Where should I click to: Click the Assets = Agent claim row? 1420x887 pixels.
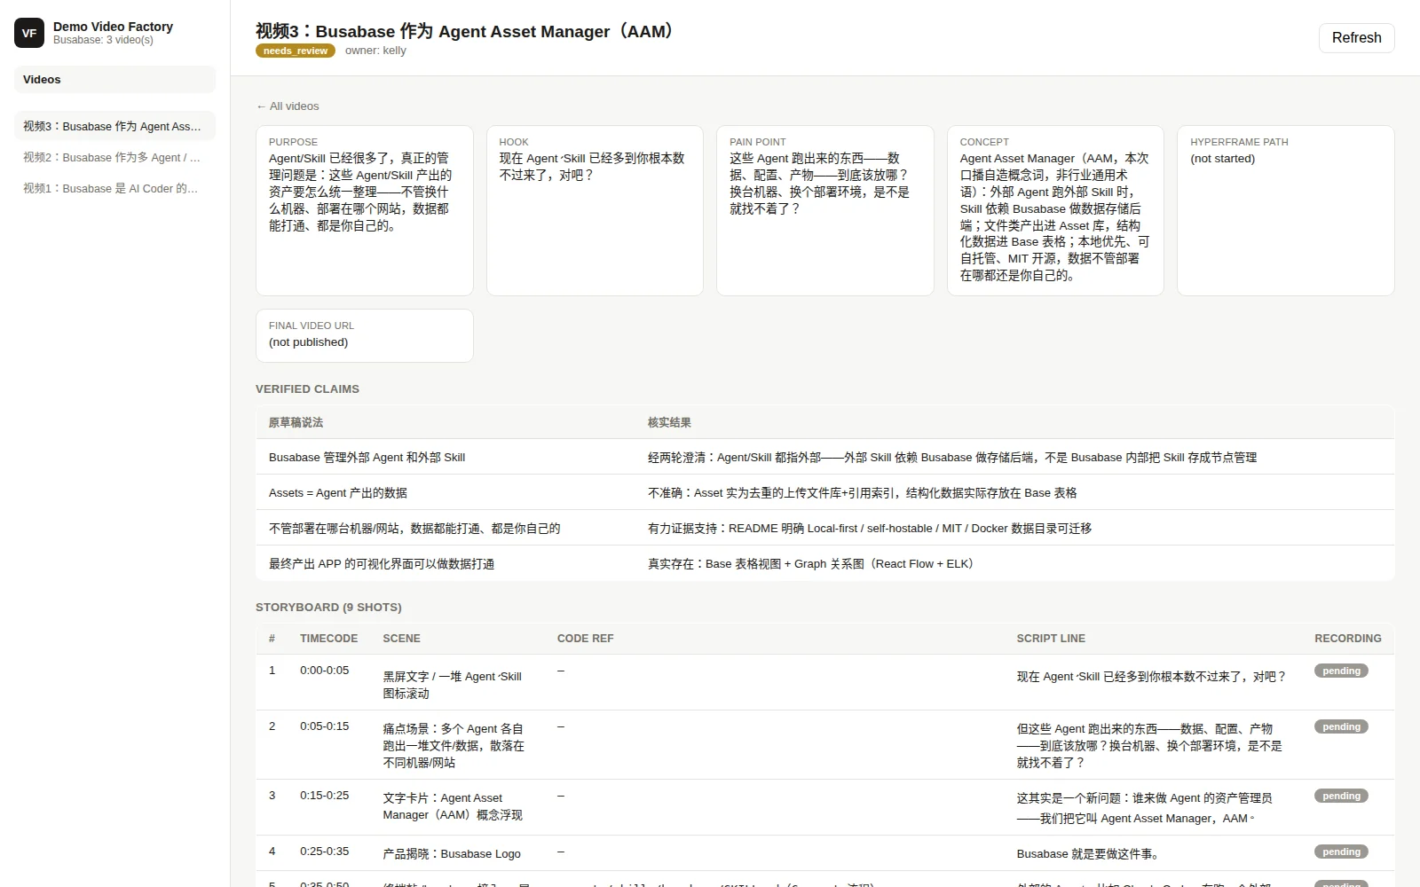(x=824, y=492)
